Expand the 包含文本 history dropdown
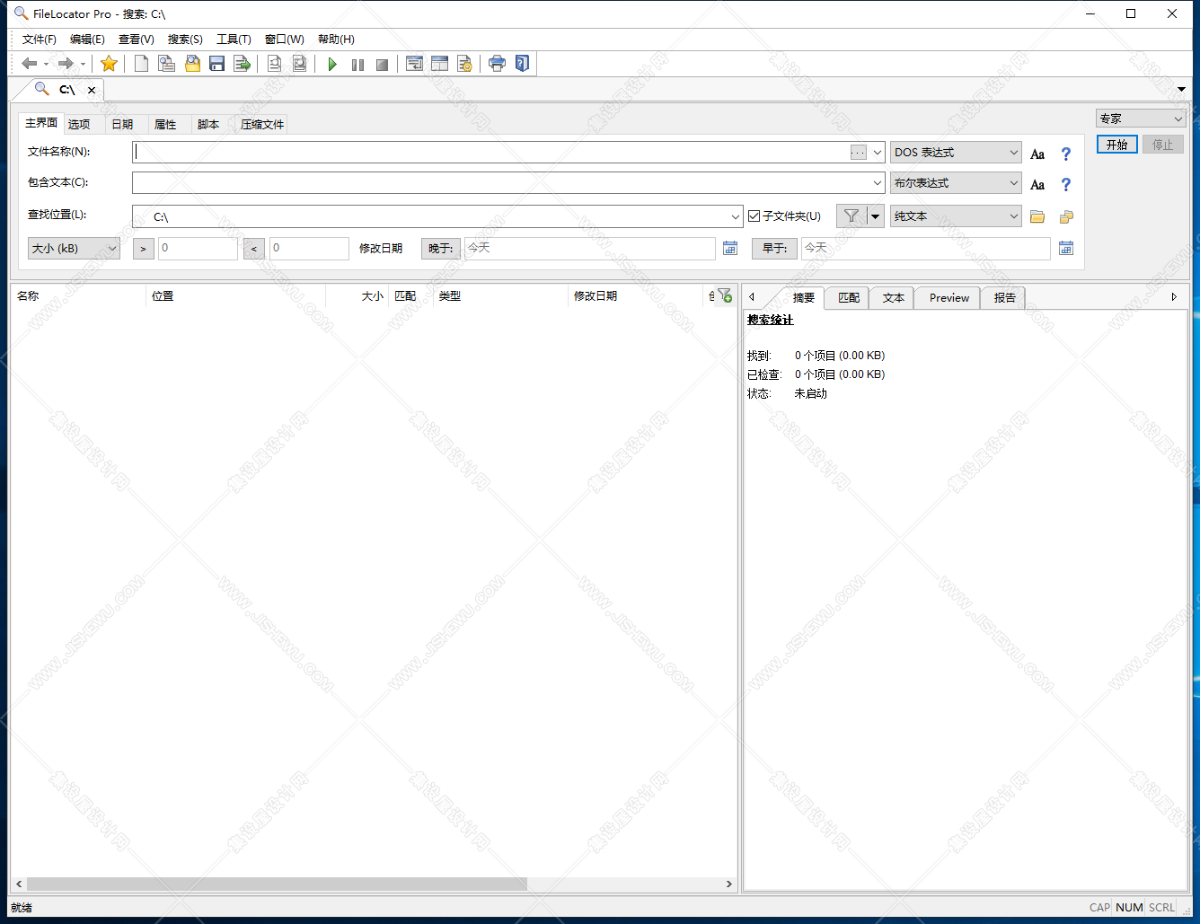Viewport: 1200px width, 924px height. point(878,183)
